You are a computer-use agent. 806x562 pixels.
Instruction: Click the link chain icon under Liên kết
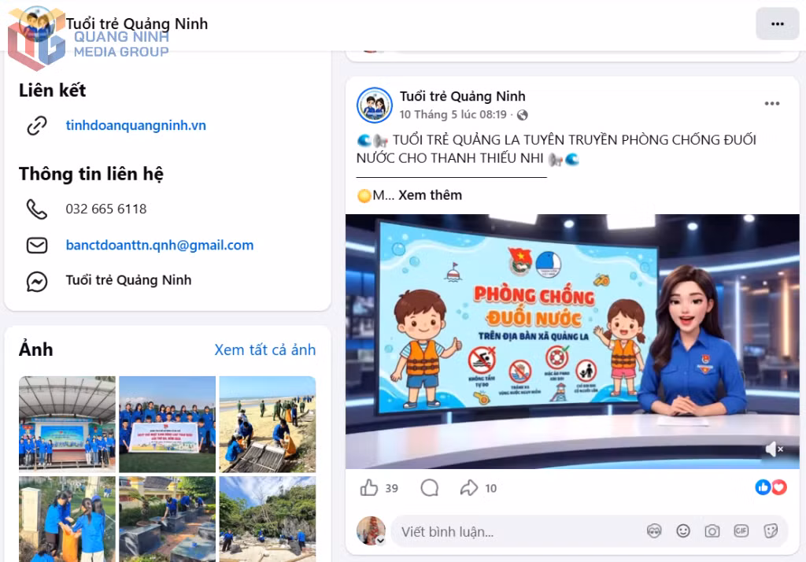pos(37,125)
